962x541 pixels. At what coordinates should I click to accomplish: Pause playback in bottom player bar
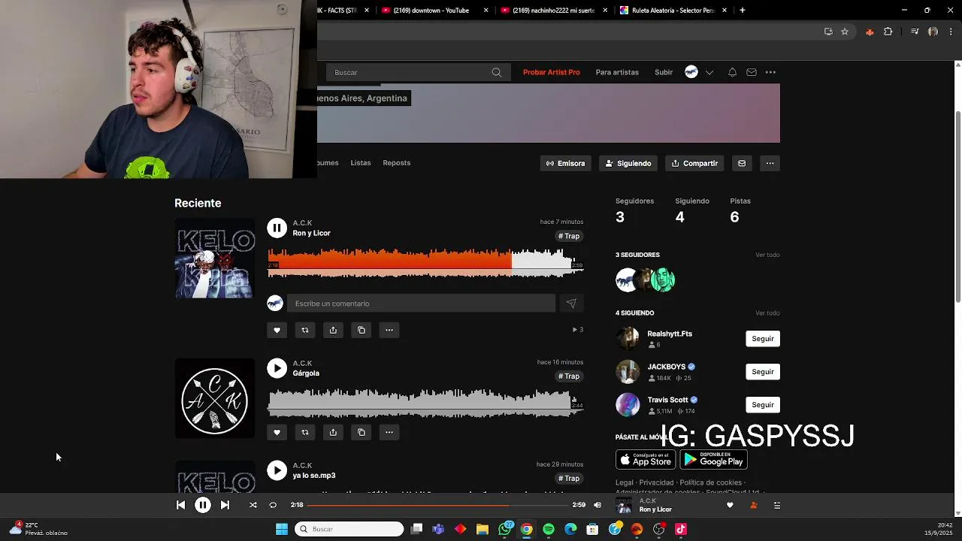(203, 505)
